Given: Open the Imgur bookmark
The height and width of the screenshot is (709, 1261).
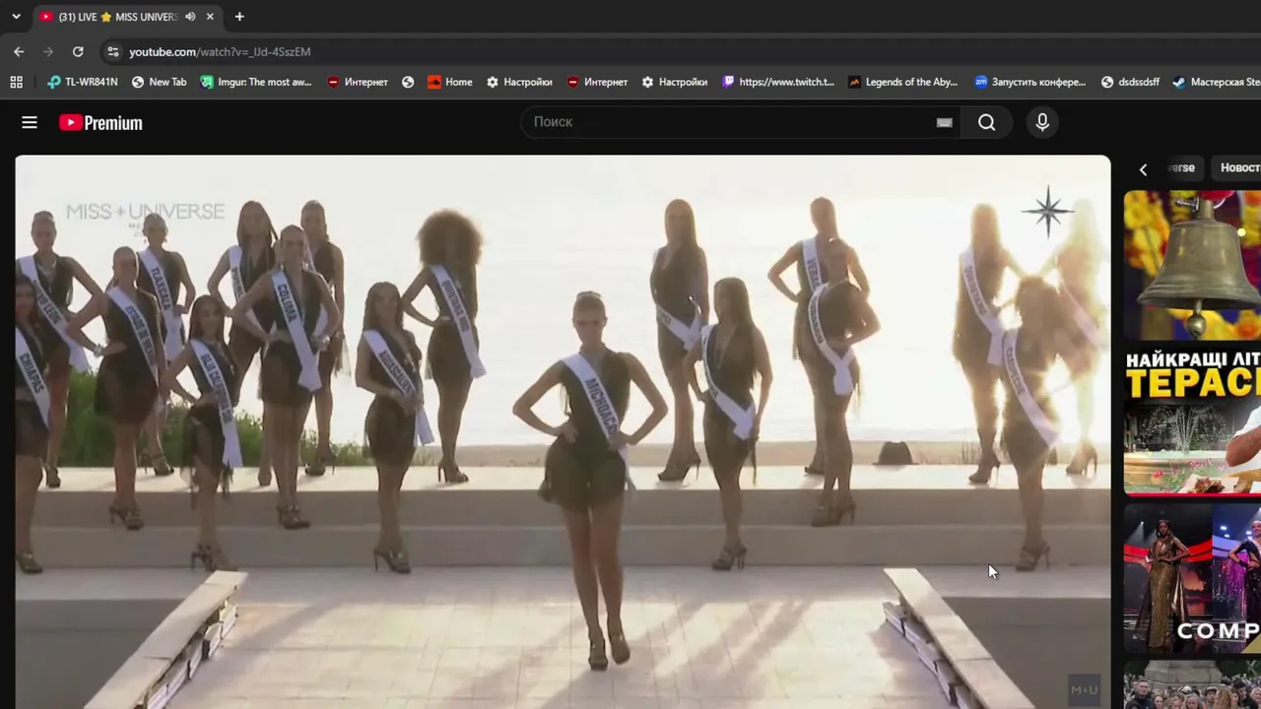Looking at the screenshot, I should pos(256,82).
